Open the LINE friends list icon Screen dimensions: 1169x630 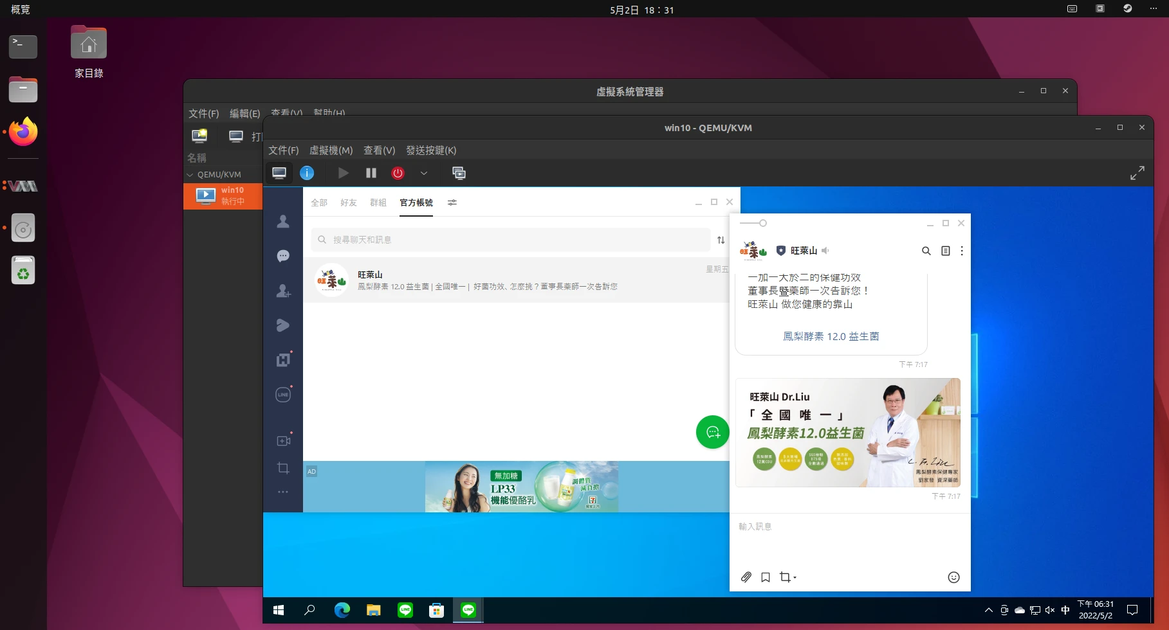pyautogui.click(x=283, y=222)
